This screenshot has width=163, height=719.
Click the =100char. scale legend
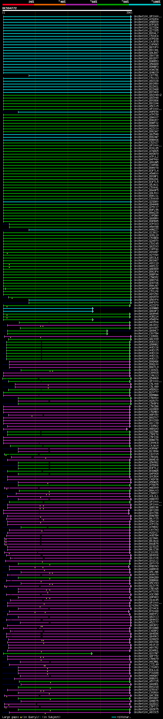click(x=121, y=717)
